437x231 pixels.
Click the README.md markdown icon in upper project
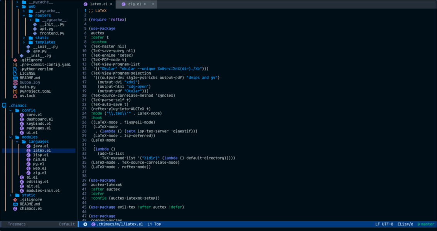15,78
